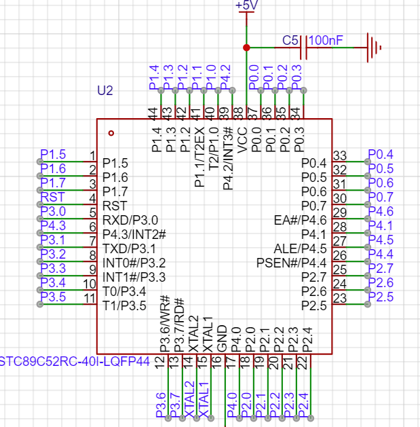This screenshot has height=427, width=420.
Task: Select the black XTAL2 pin name in U2
Action: 193,335
